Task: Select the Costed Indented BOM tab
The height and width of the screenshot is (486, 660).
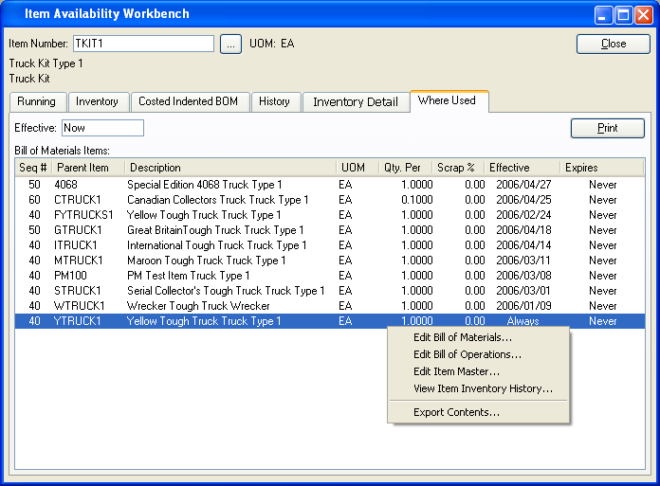Action: 190,101
